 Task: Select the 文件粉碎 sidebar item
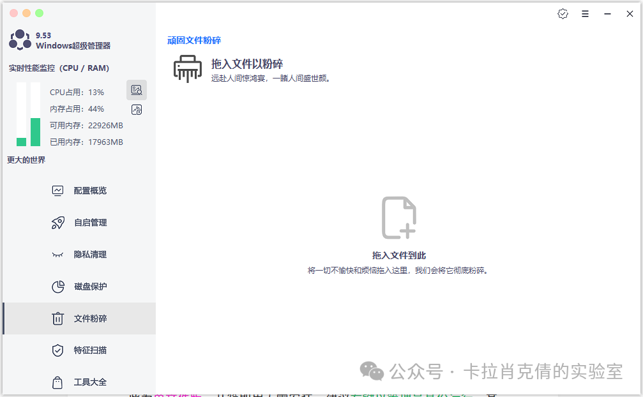90,318
